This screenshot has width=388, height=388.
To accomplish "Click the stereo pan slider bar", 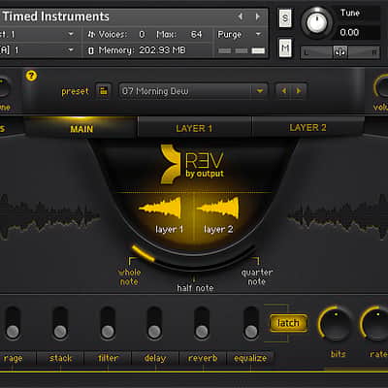I will pos(340,52).
